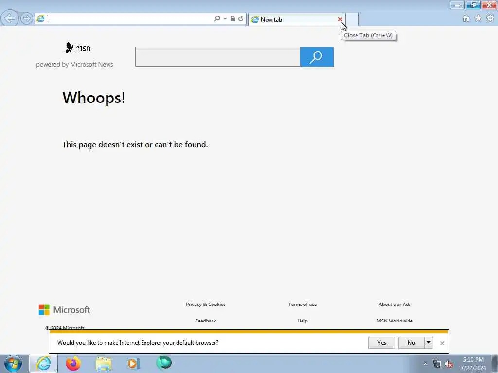The width and height of the screenshot is (498, 373).
Task: Restore down the Internet Explorer window
Action: coord(473,5)
